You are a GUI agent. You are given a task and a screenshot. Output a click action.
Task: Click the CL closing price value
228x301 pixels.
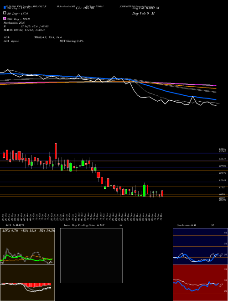(x=85, y=8)
